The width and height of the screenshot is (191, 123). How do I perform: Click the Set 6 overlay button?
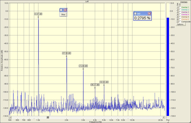[x=178, y=19]
